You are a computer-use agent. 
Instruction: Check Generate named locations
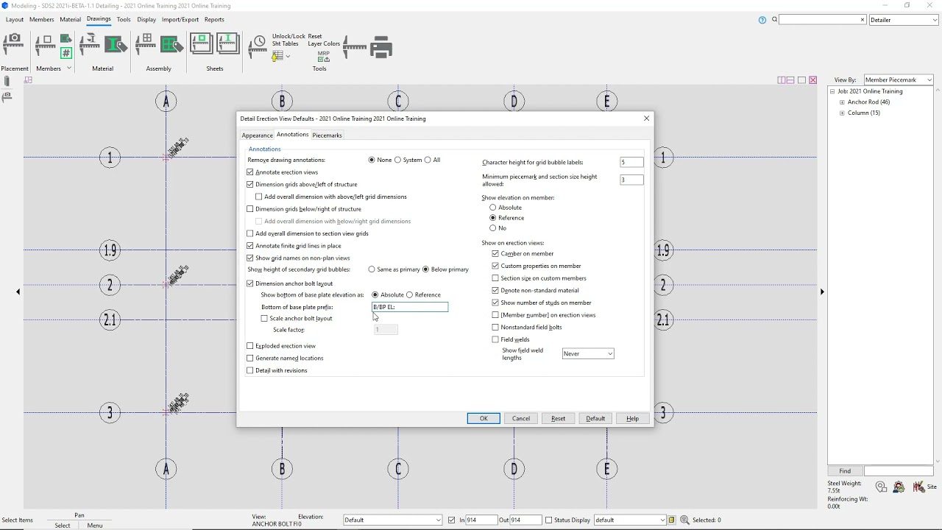tap(250, 358)
